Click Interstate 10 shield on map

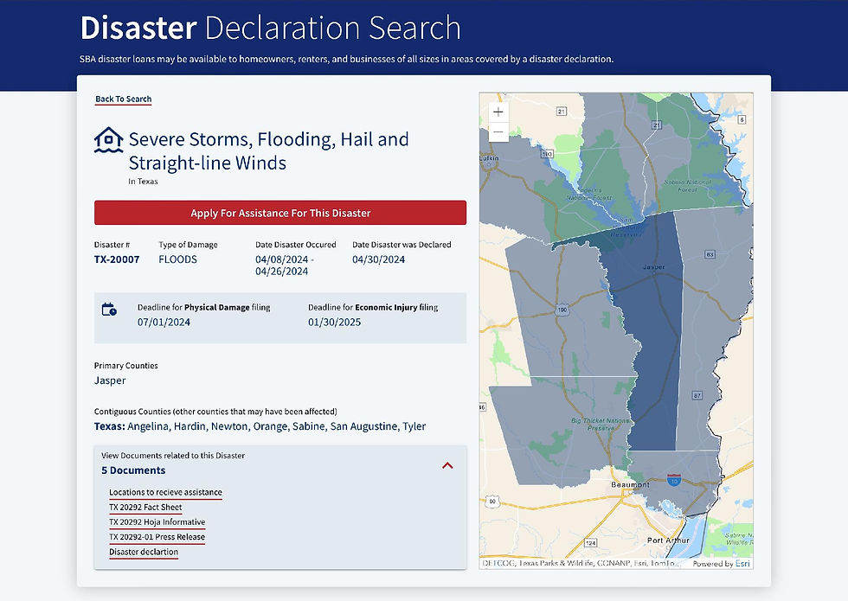pyautogui.click(x=673, y=479)
